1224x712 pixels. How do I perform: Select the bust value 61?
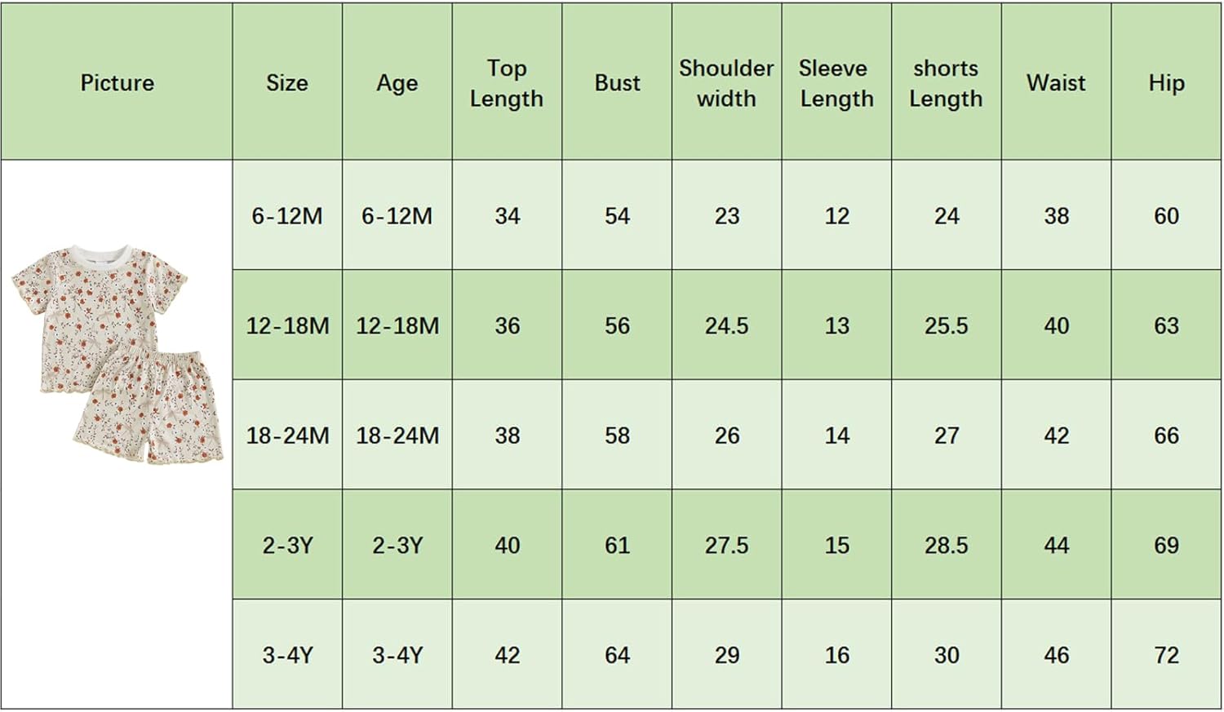click(617, 546)
